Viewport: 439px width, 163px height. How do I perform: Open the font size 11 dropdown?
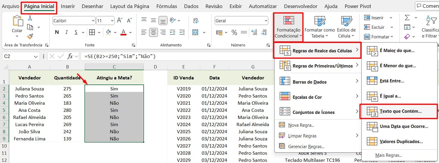tap(112, 21)
